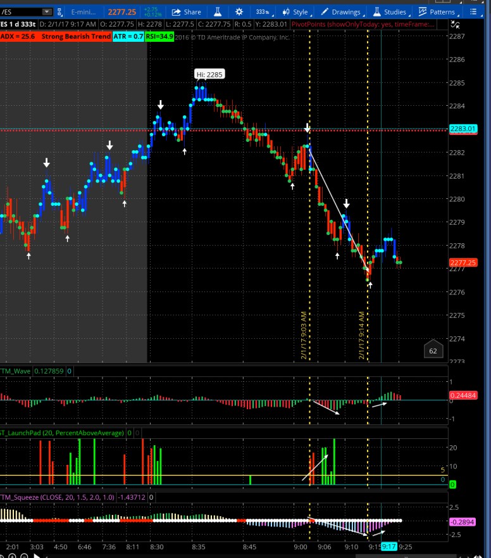Open the Patterns menu
Image resolution: width=491 pixels, height=558 pixels.
[437, 11]
